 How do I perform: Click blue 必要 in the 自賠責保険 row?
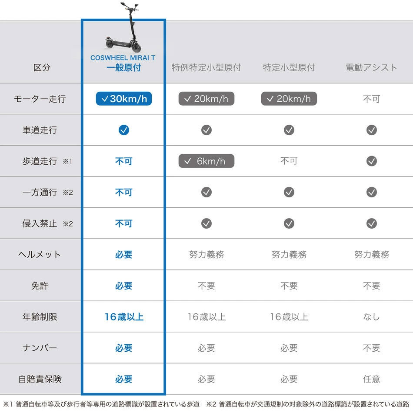coord(124,379)
